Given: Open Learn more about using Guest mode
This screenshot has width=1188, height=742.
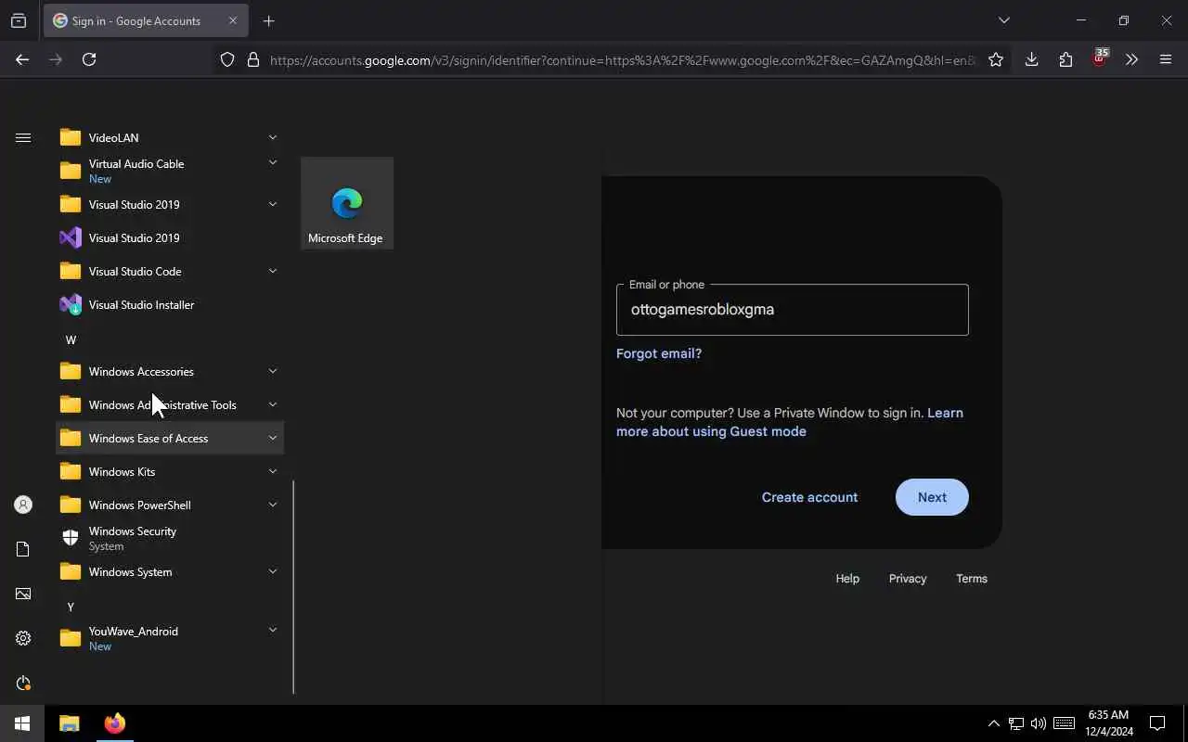Looking at the screenshot, I should coord(790,422).
